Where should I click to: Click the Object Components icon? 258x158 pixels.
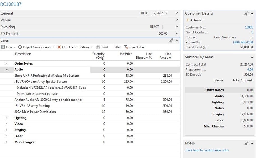pos(20,47)
